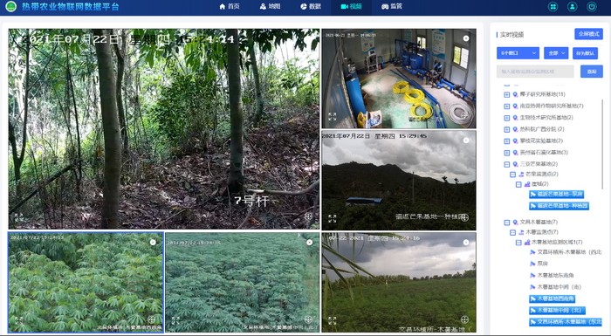Collapse the 芒果监测点(2) node
This screenshot has height=336, width=611.
(x=513, y=175)
